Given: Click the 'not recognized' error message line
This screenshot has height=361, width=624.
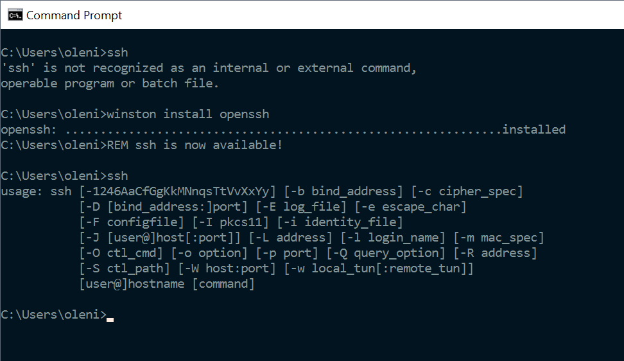Looking at the screenshot, I should 209,68.
